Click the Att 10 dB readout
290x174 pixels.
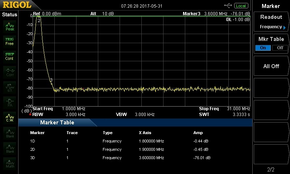[102, 14]
